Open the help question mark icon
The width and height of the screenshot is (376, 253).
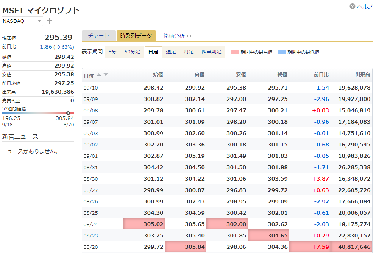click(x=352, y=6)
